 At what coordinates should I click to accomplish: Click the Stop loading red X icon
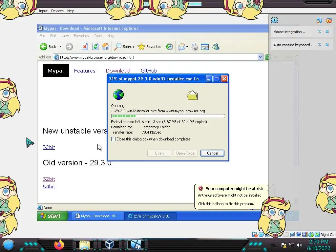tap(85, 47)
